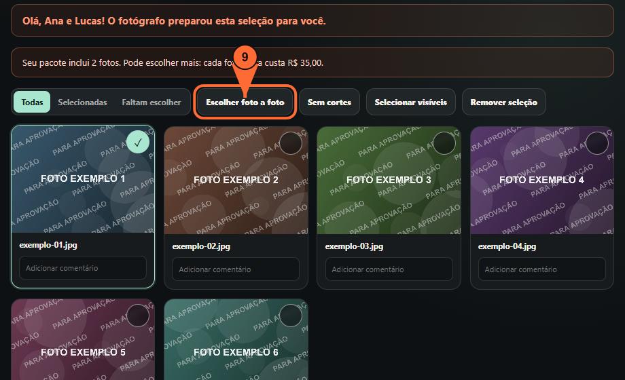This screenshot has height=380, width=625.
Task: Open the Foto Exemplo 5 thumbnail
Action: click(83, 339)
